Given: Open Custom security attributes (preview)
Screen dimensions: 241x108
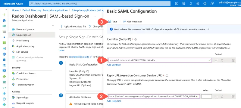Looking at the screenshot, I should [30, 59].
